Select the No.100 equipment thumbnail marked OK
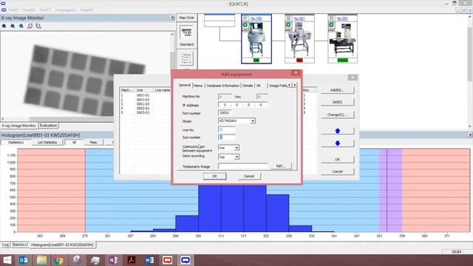Image resolution: width=473 pixels, height=266 pixels. point(256,39)
